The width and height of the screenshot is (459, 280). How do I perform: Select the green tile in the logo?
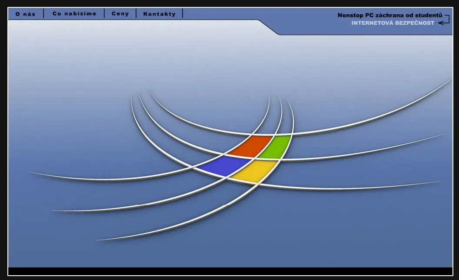pos(275,147)
